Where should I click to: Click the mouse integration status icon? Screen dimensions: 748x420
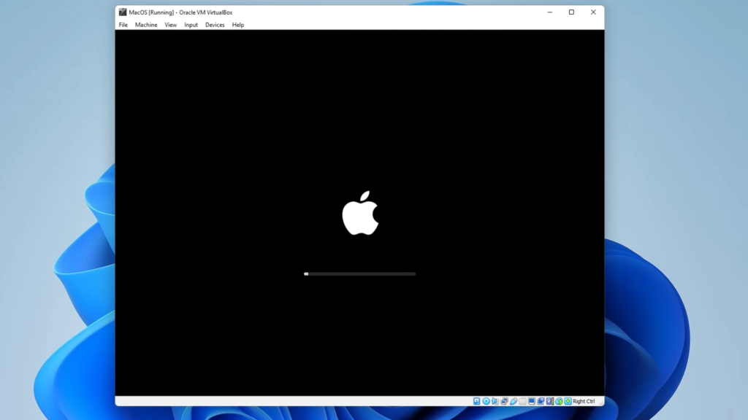point(559,402)
